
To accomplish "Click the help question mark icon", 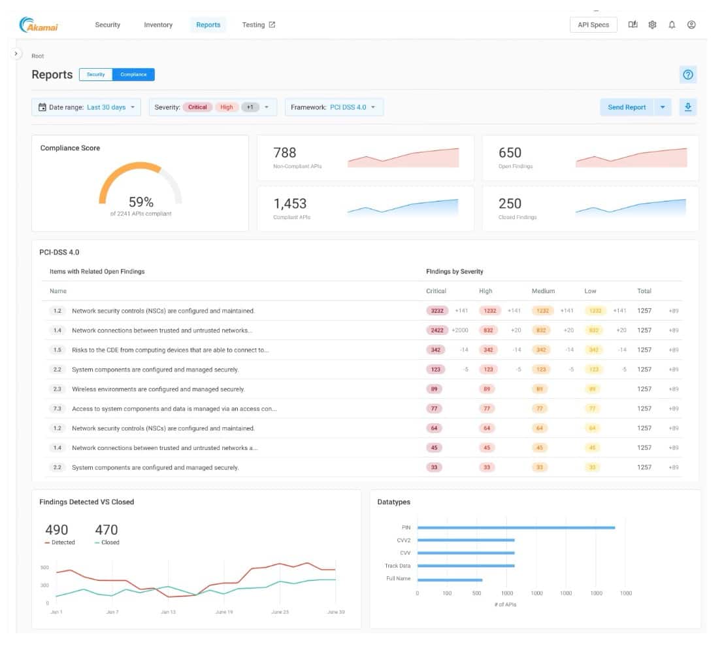I will click(687, 75).
